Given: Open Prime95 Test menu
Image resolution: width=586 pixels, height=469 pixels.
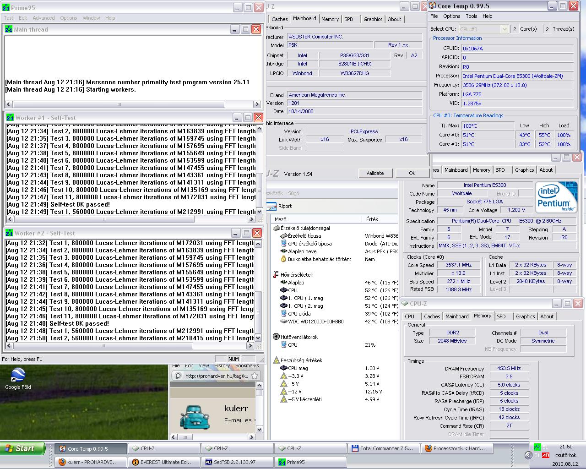Looking at the screenshot, I should point(9,18).
